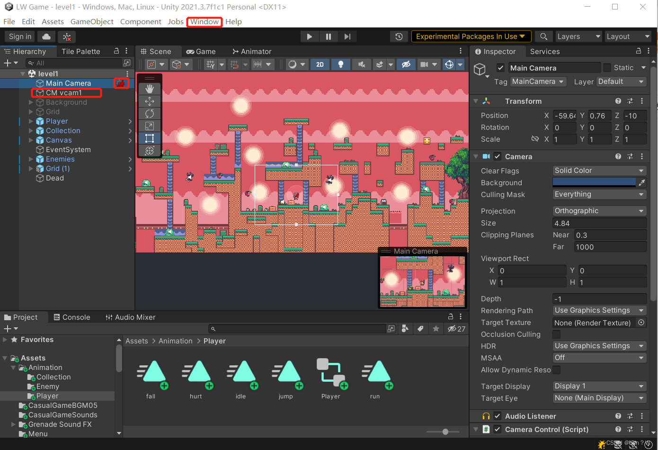Select CM vcam1 in Hierarchy
The image size is (658, 450).
tap(64, 93)
